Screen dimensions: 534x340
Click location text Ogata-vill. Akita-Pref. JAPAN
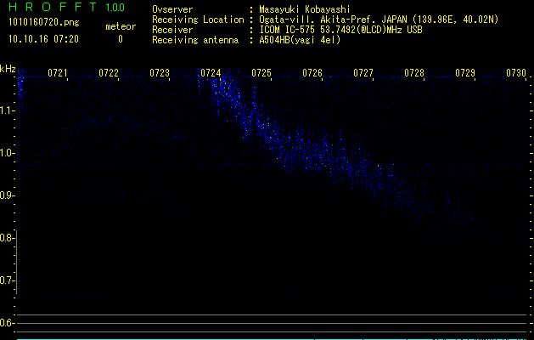click(333, 20)
